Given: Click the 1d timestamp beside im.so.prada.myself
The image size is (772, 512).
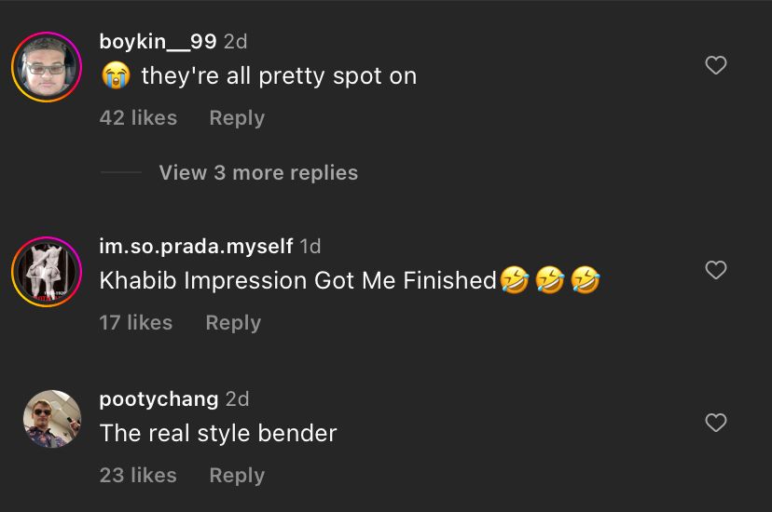Looking at the screenshot, I should coord(310,247).
